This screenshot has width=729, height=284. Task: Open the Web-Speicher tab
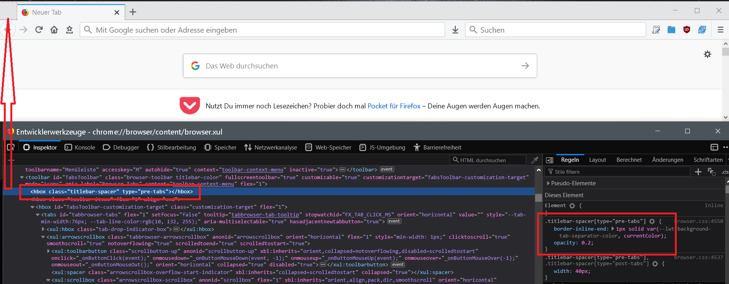pos(328,147)
